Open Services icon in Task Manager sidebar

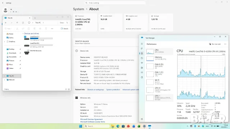click(142, 77)
